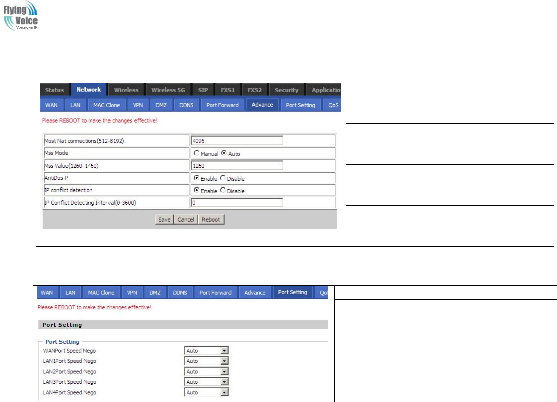Open the FXS1 tab
This screenshot has width=557, height=402.
[x=228, y=90]
